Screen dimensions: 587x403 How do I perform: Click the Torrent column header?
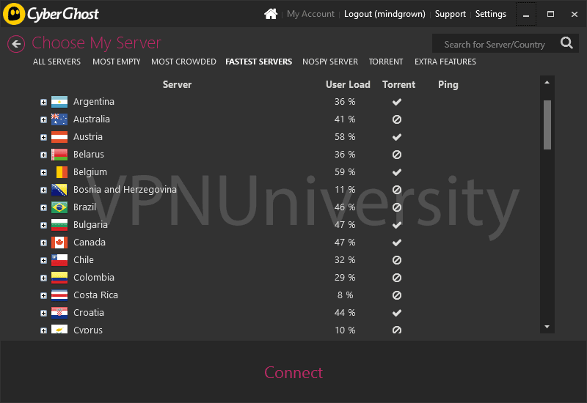[398, 84]
